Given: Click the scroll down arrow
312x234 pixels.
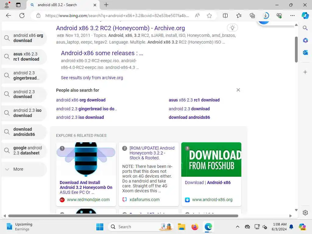Looking at the screenshot, I should tap(296, 210).
